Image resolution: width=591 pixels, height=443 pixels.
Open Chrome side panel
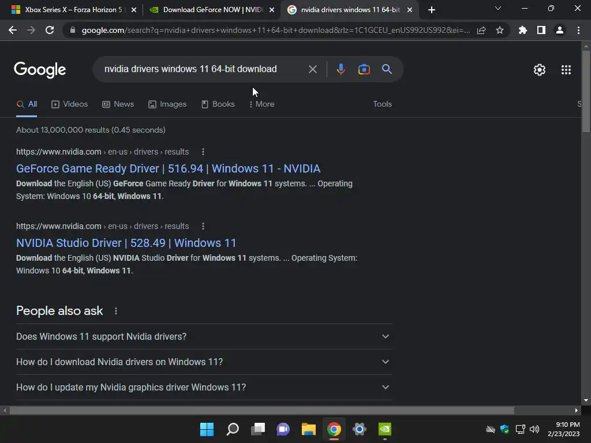tap(541, 30)
